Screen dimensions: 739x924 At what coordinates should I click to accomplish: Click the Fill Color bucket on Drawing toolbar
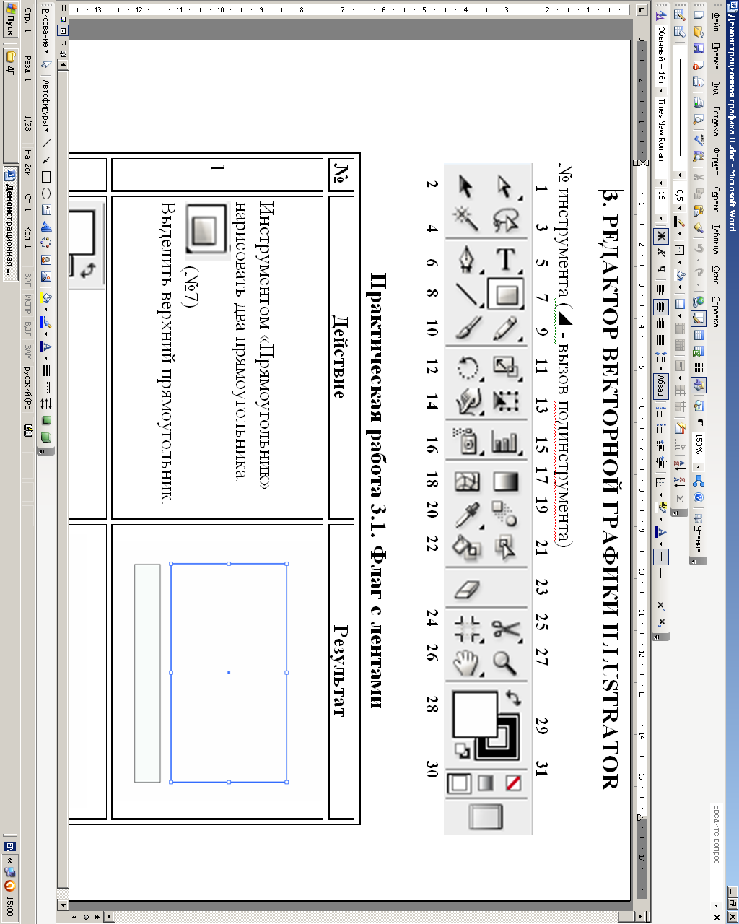coord(46,297)
